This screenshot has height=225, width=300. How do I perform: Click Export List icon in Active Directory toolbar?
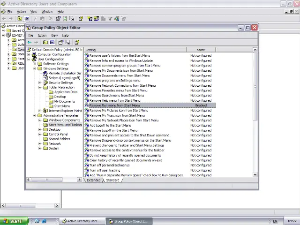point(72,19)
